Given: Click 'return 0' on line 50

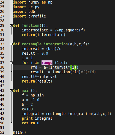Looking at the screenshot, I should click(x=31, y=123).
